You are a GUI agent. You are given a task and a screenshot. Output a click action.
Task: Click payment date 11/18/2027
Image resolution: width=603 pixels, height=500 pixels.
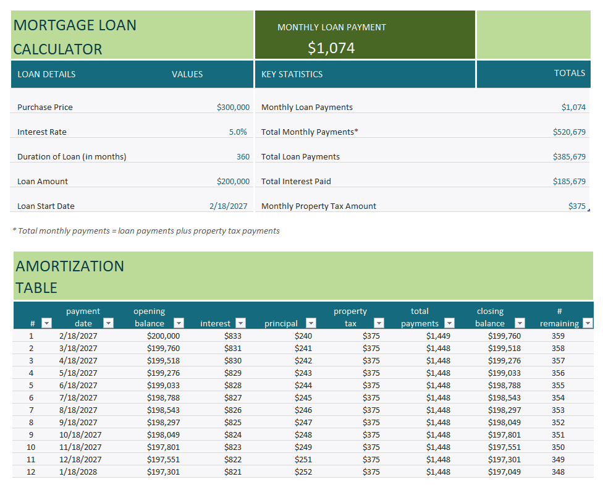80,447
